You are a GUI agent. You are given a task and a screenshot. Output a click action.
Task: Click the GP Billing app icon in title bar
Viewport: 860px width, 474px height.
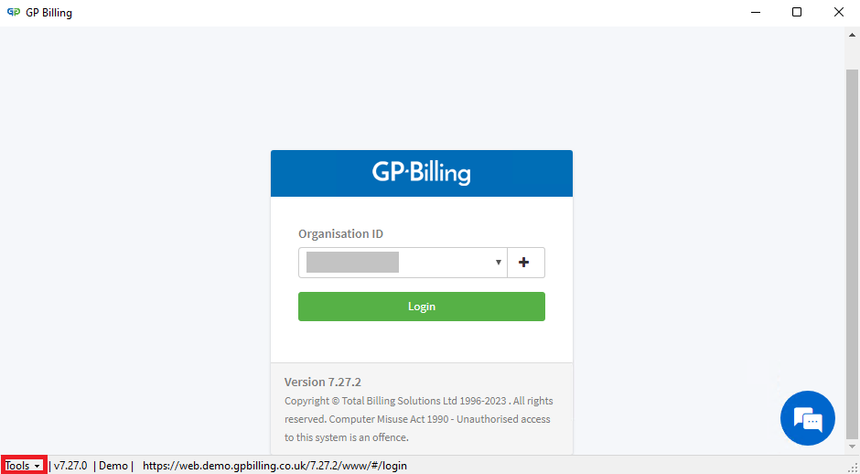pyautogui.click(x=13, y=12)
